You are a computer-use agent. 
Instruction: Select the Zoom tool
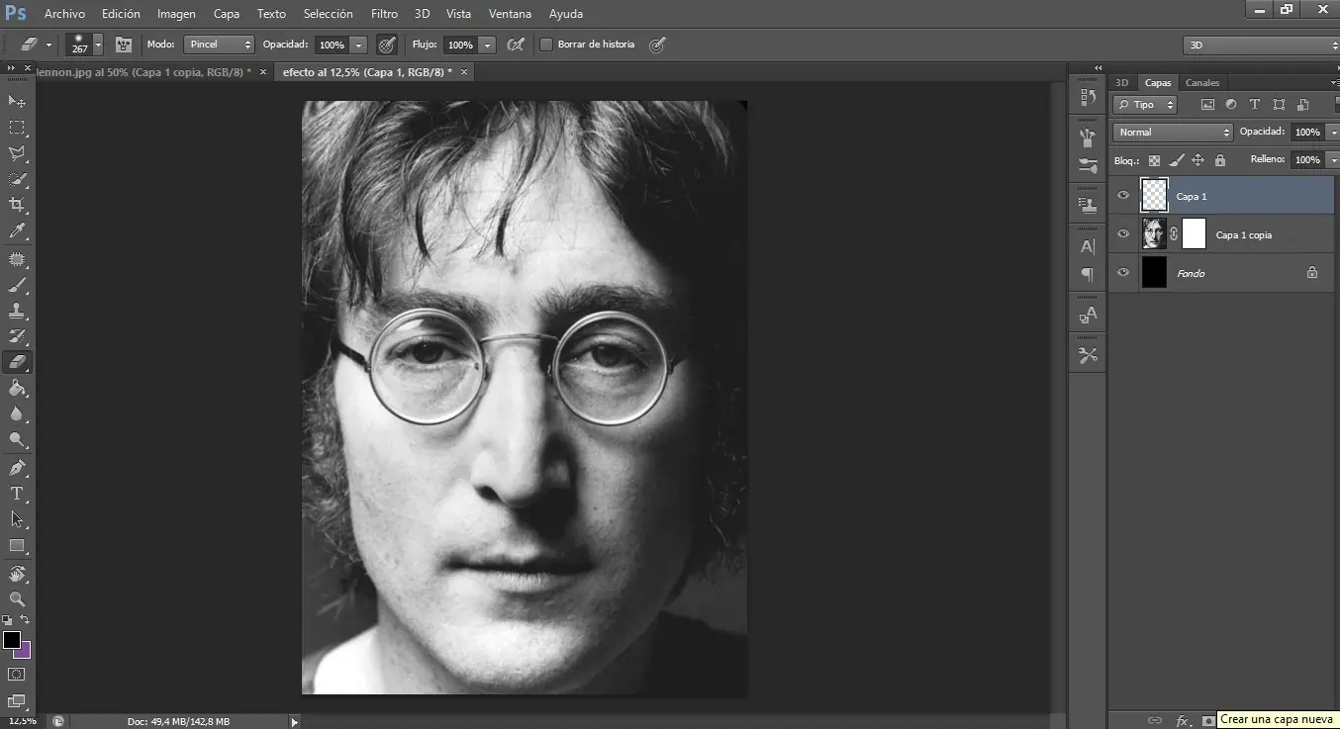[x=15, y=598]
